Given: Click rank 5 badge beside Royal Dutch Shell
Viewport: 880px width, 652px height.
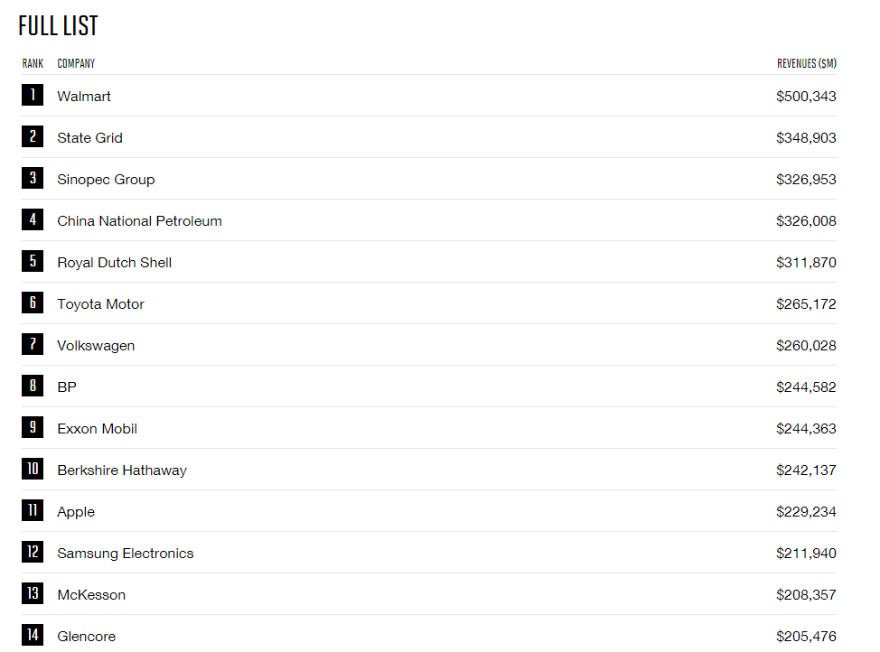Looking at the screenshot, I should point(33,261).
